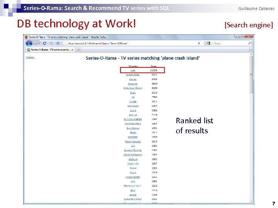This screenshot has width=278, height=208.
Task: Open the Psych series link
Action: [133, 173]
